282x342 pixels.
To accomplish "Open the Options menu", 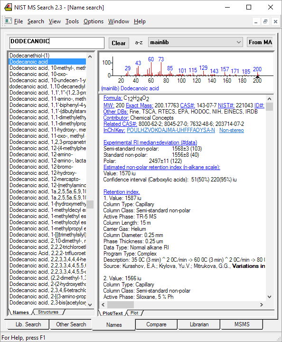I will [x=94, y=21].
